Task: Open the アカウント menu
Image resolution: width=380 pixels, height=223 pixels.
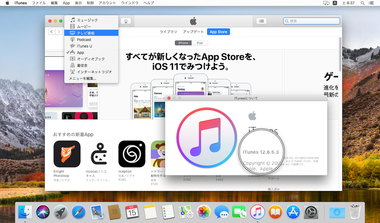Action: click(x=107, y=3)
